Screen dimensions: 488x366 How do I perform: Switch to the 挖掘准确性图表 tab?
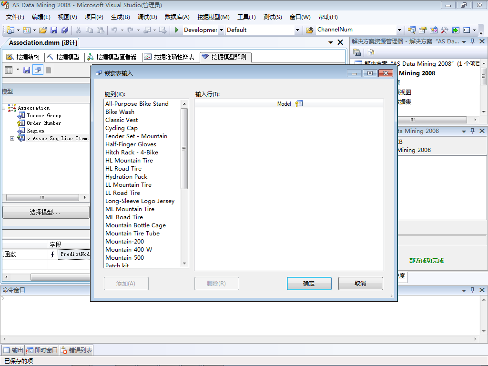click(x=169, y=57)
